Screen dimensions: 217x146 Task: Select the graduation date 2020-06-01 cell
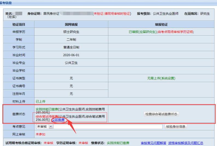coord(71,55)
